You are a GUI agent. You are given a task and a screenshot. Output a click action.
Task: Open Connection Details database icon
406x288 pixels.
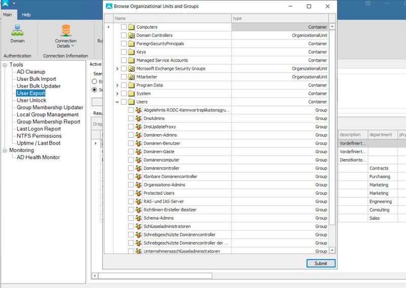tap(66, 30)
